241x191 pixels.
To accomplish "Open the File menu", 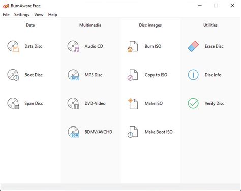I will pos(6,15).
